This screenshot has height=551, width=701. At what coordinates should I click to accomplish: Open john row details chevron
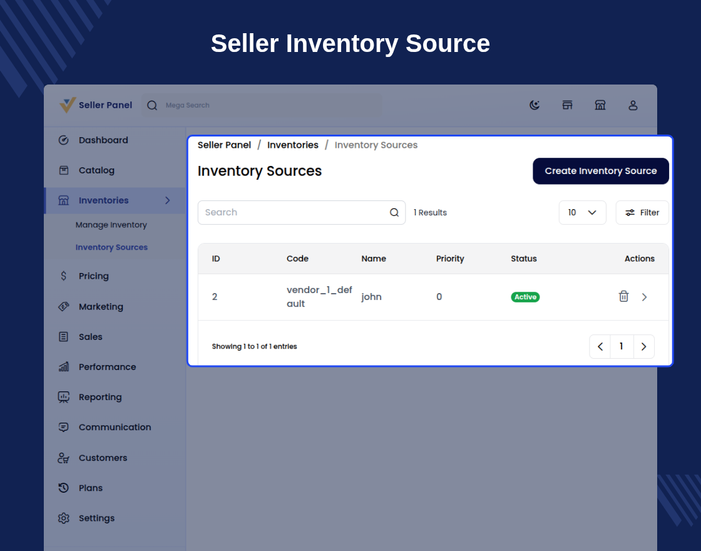(x=644, y=297)
